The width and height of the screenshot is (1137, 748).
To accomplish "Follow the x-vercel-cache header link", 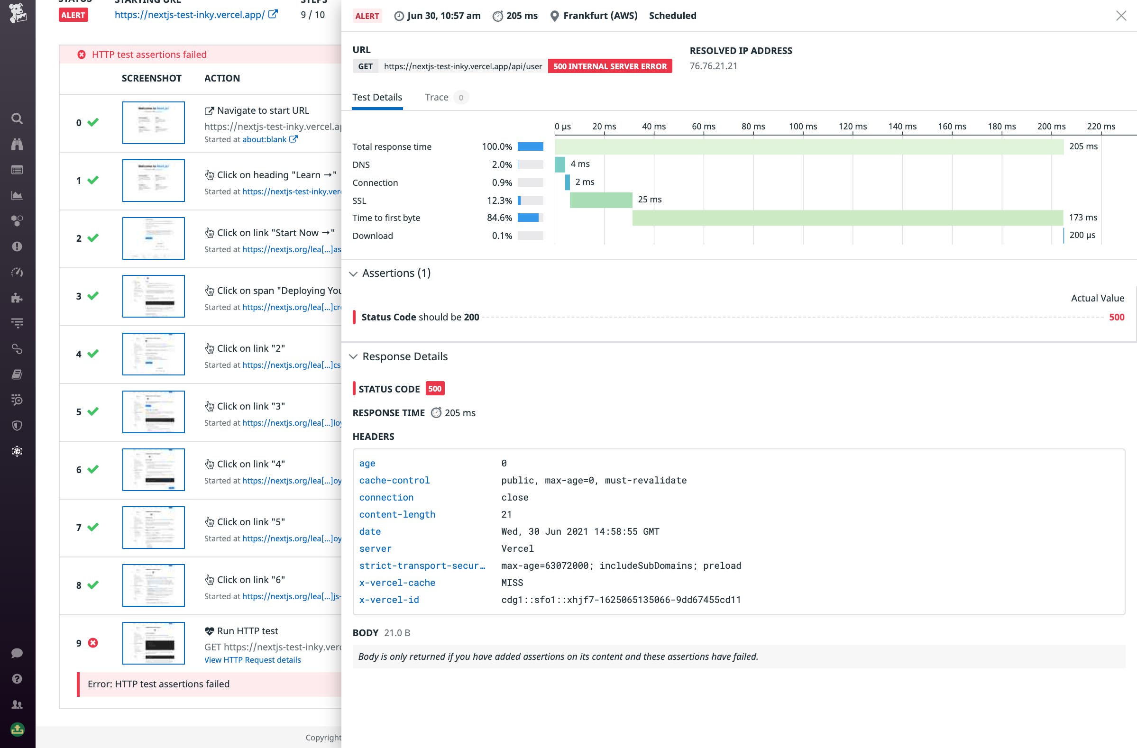I will click(x=397, y=582).
